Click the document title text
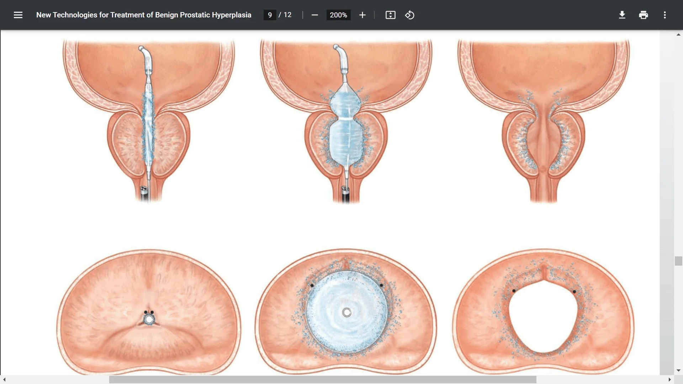The image size is (683, 384). pyautogui.click(x=144, y=15)
